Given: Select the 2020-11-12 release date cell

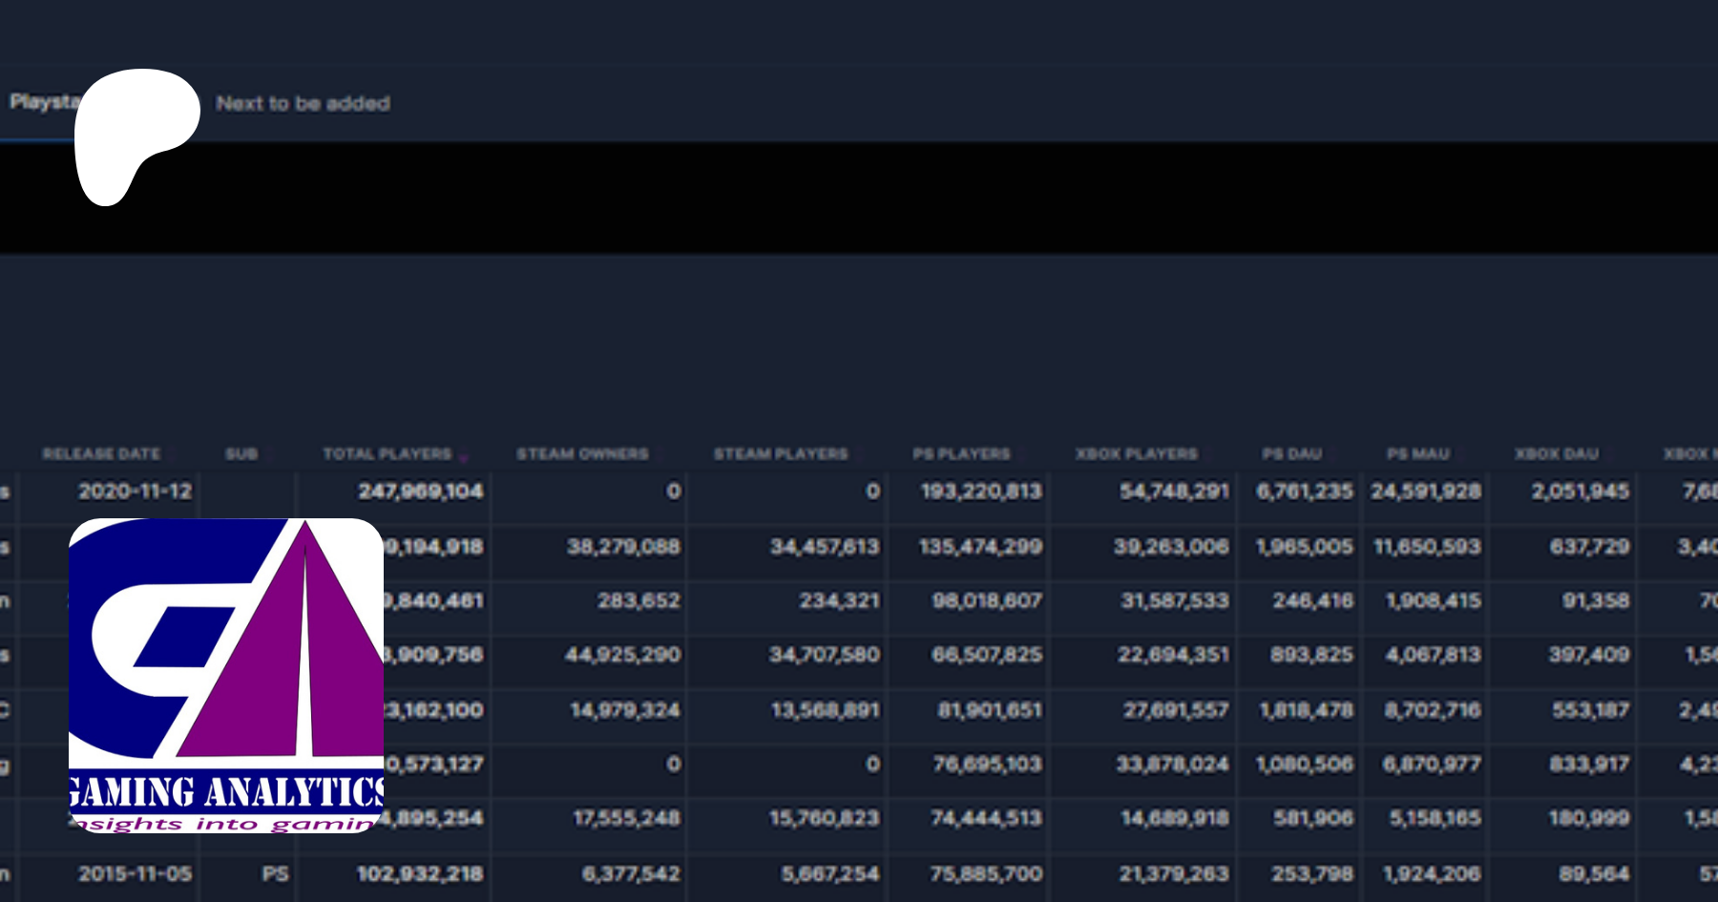Looking at the screenshot, I should (x=135, y=492).
